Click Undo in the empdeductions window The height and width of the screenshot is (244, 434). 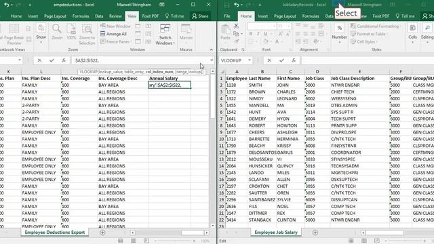pos(6,5)
